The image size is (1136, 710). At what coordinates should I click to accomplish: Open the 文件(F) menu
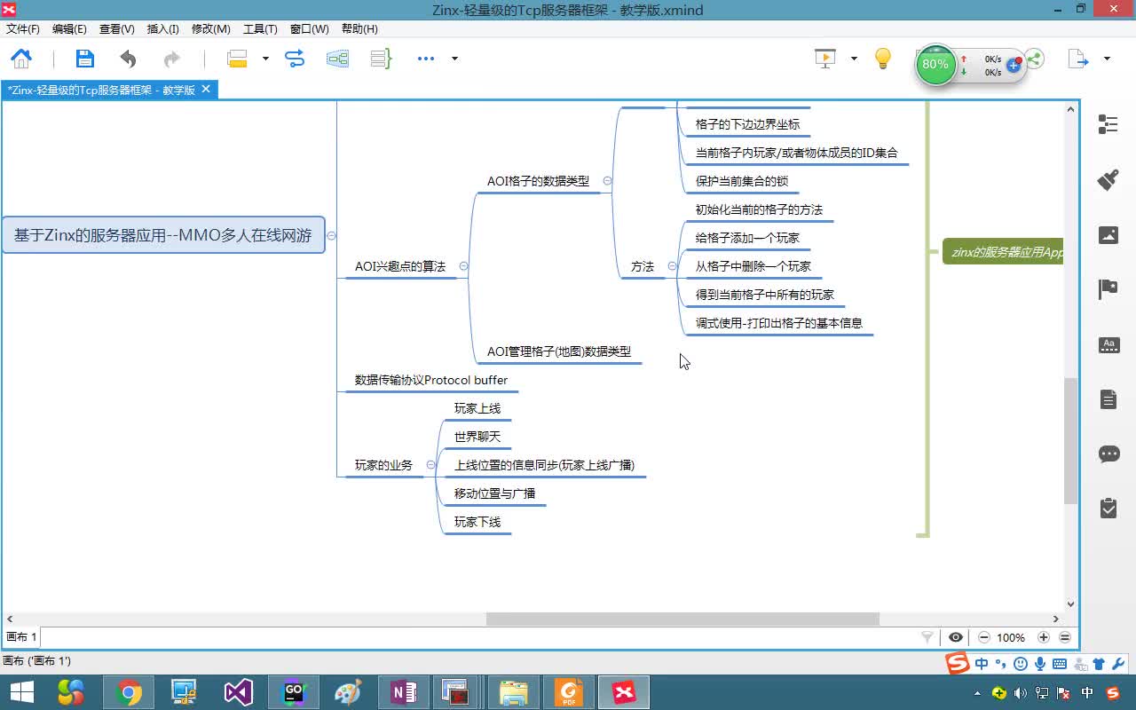click(23, 29)
